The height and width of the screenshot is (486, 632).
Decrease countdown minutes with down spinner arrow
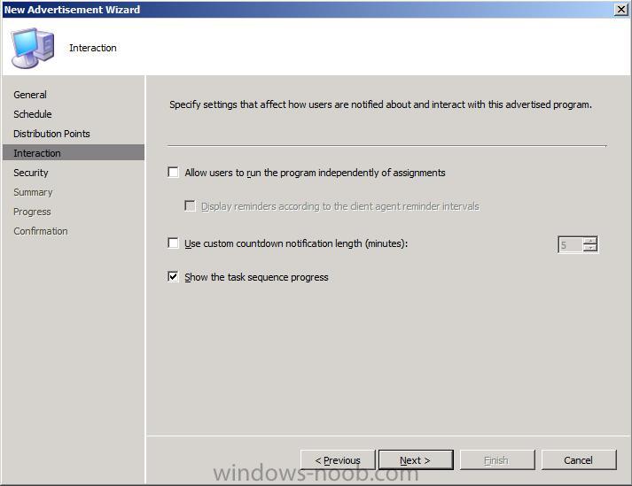coord(590,248)
